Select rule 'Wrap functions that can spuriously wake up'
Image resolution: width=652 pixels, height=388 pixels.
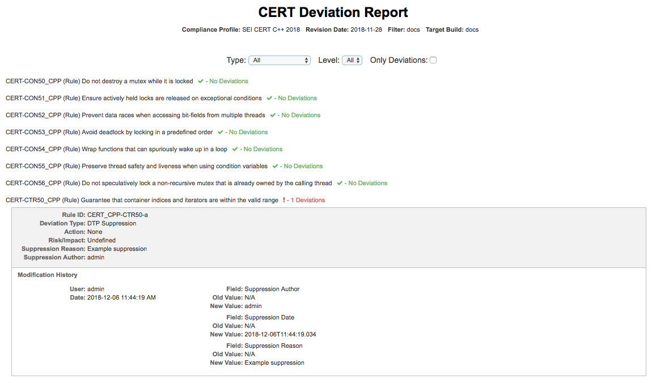154,150
